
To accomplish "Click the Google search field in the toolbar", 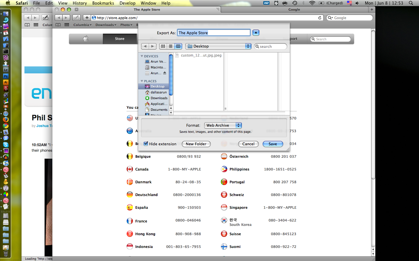I will 349,18.
